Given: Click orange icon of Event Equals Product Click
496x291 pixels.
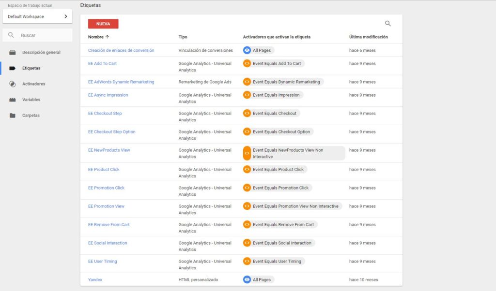Looking at the screenshot, I should click(x=247, y=170).
